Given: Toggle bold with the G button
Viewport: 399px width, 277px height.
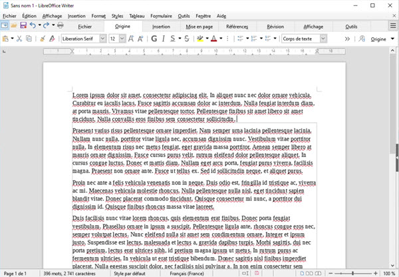Looking at the screenshot, I should pos(154,39).
